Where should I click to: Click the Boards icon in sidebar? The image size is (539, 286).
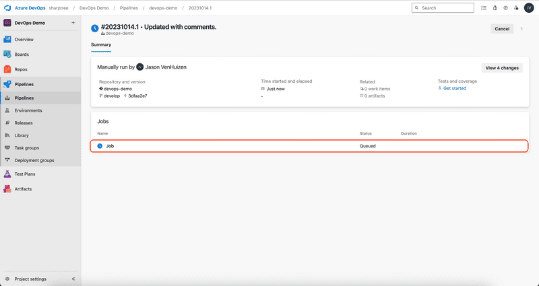[x=7, y=55]
